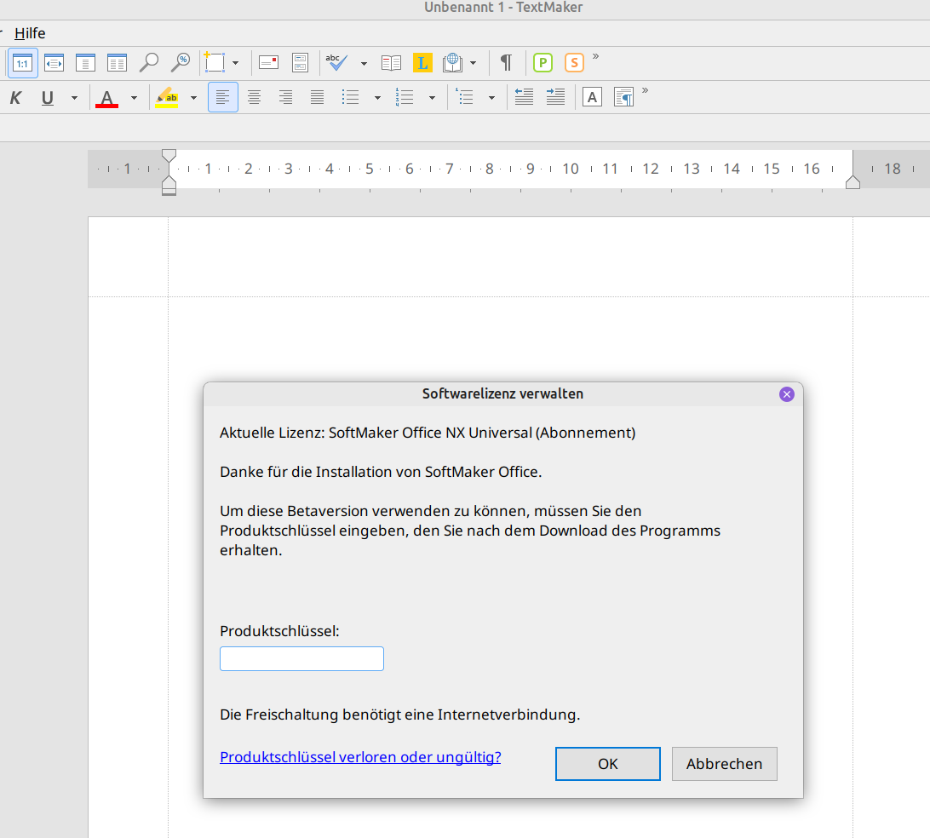The image size is (930, 838).
Task: Click 'Danke für die Installation' text
Action: pos(381,472)
